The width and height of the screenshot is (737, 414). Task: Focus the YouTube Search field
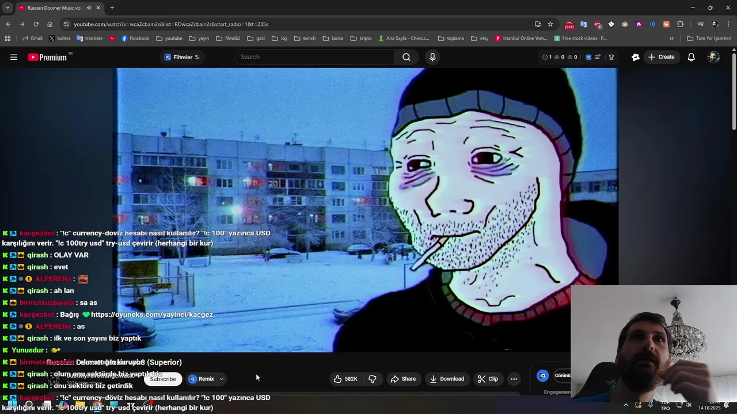pyautogui.click(x=316, y=57)
